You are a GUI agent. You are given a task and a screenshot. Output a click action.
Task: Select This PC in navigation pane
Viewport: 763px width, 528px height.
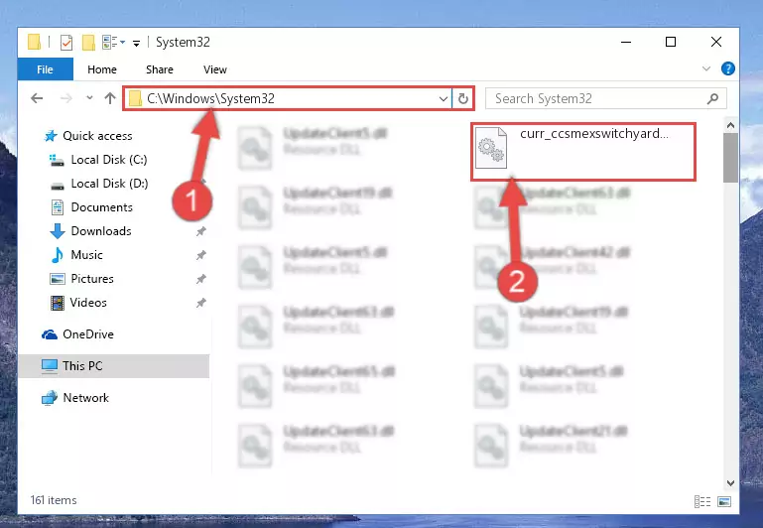coord(114,366)
